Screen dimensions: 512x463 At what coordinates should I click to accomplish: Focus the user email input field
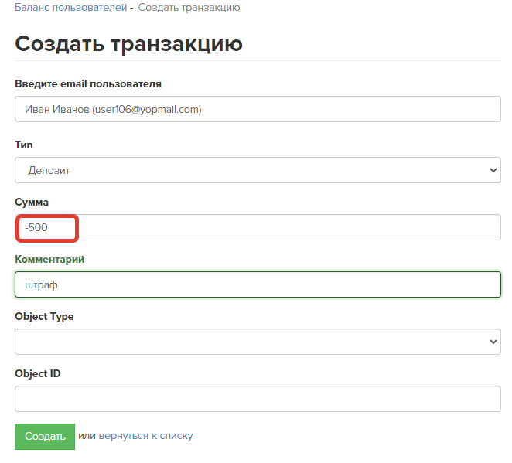click(258, 109)
